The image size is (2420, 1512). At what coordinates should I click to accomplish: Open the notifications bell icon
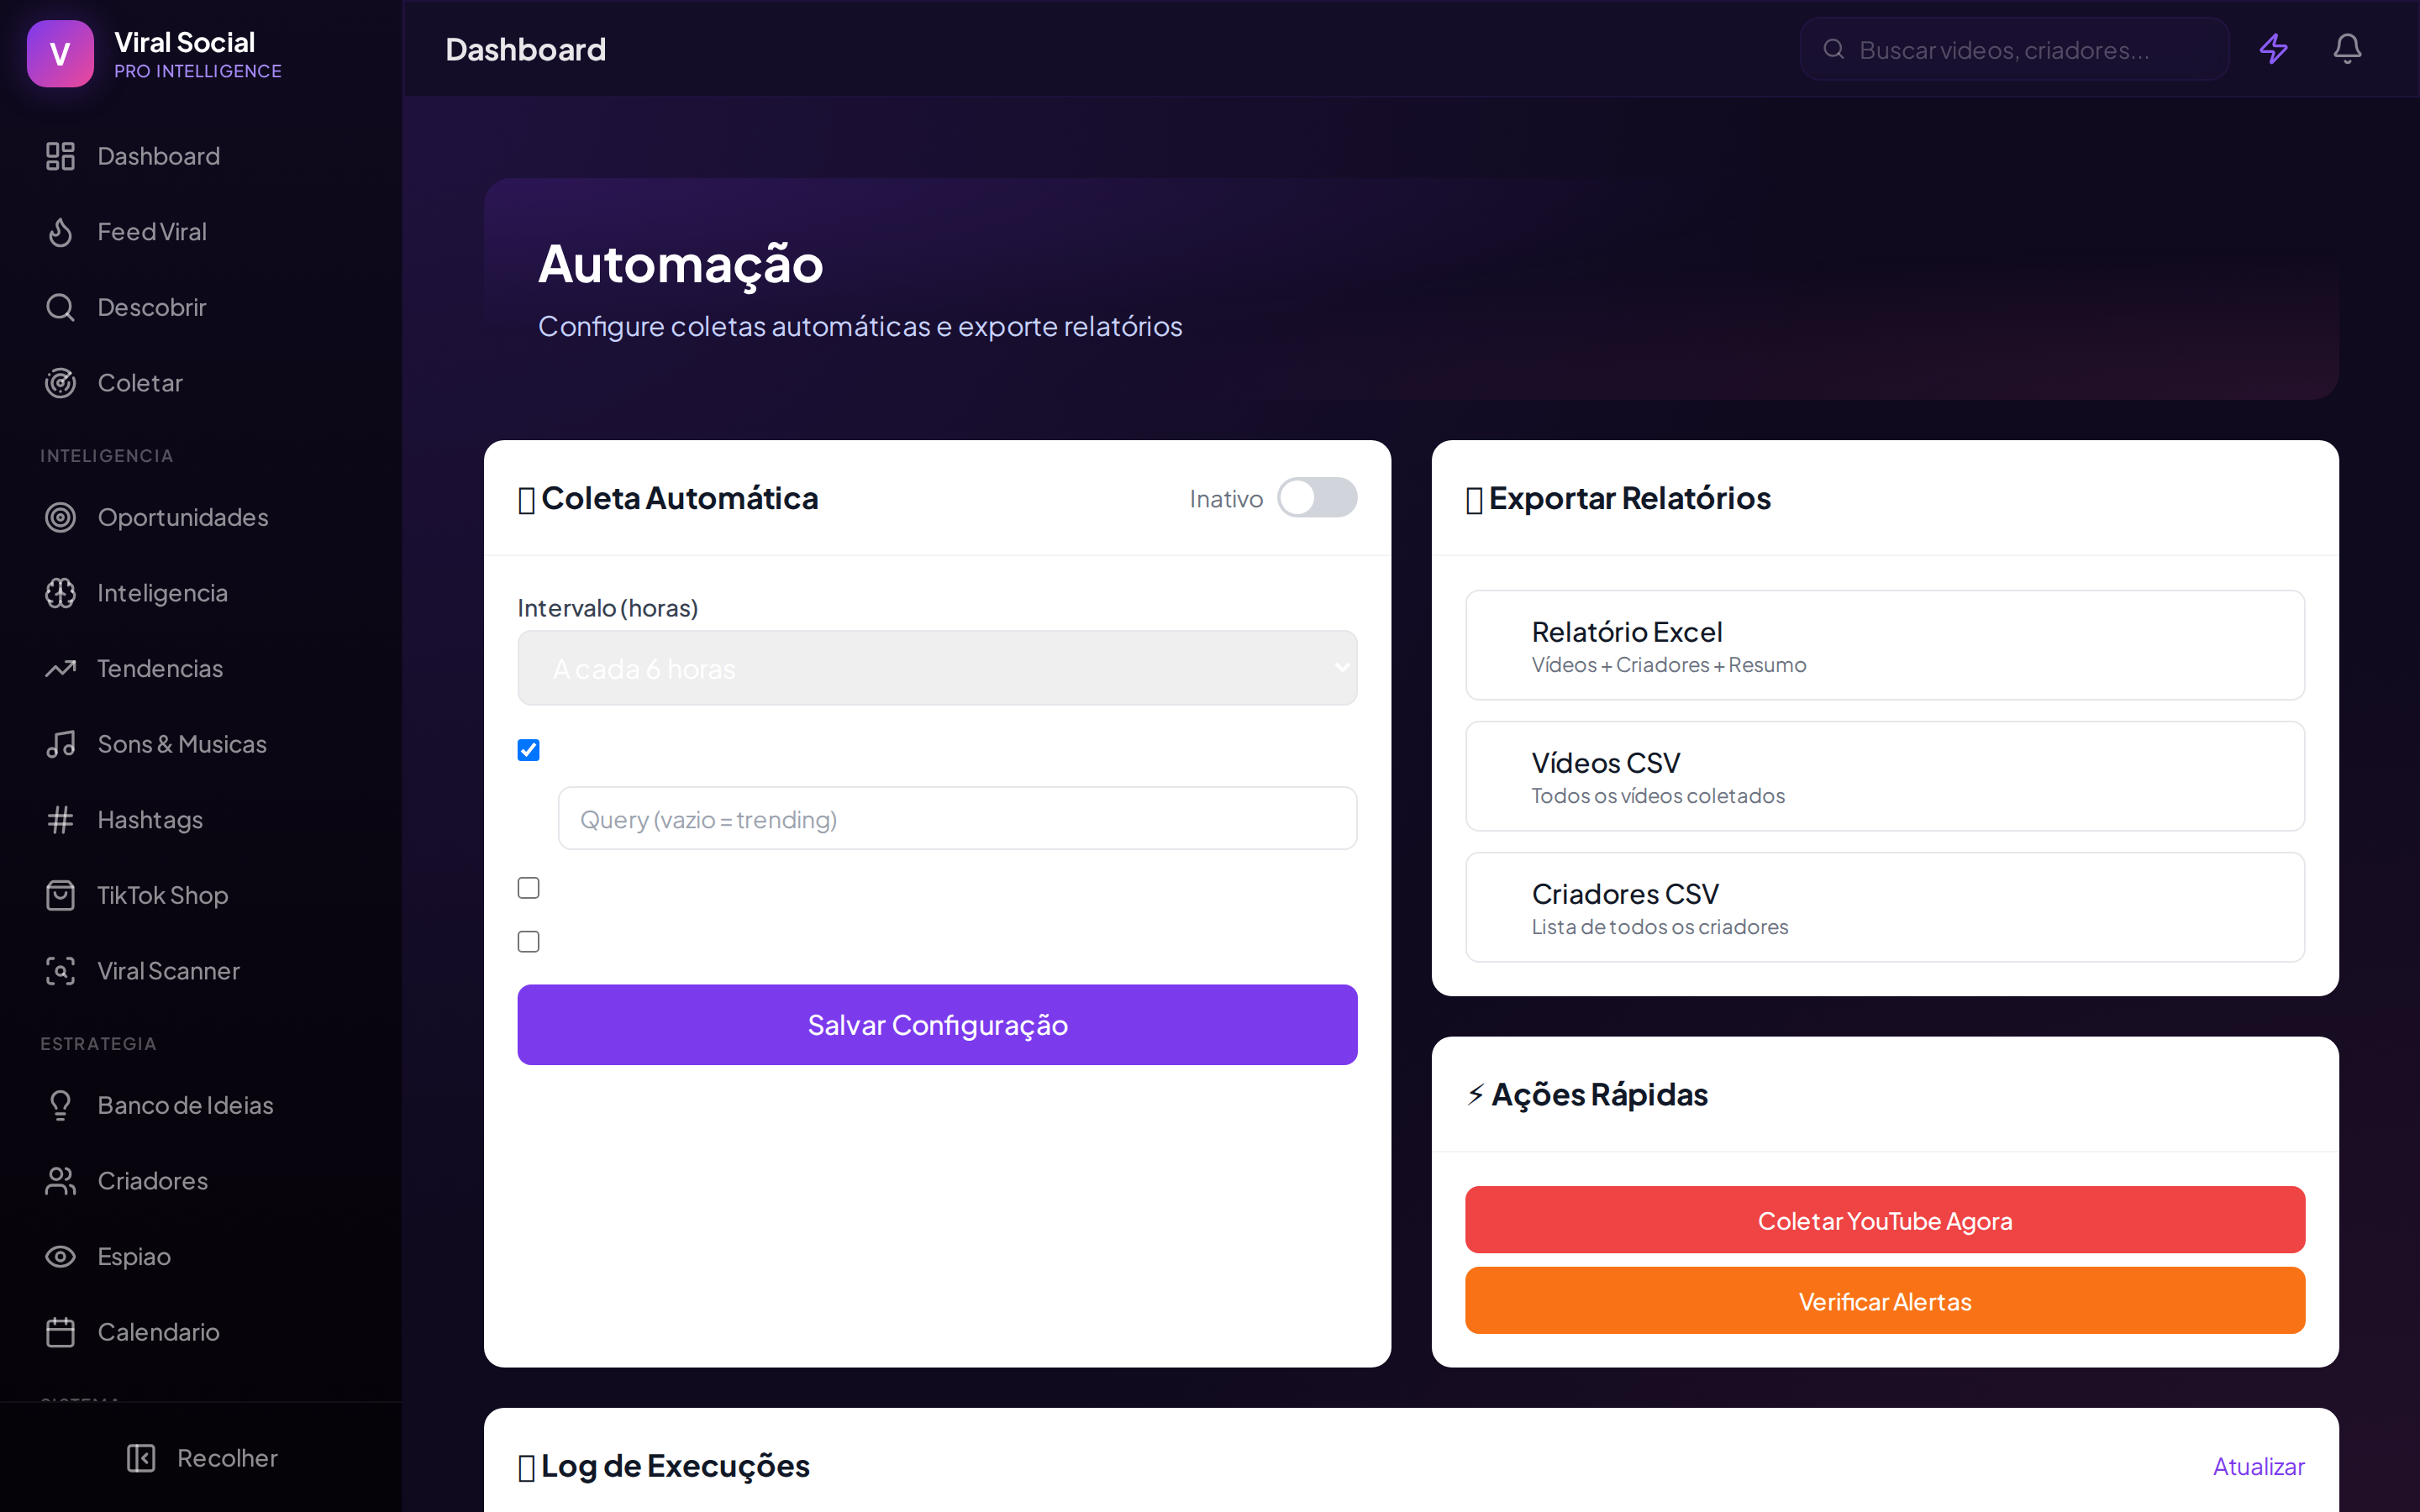[x=2347, y=49]
